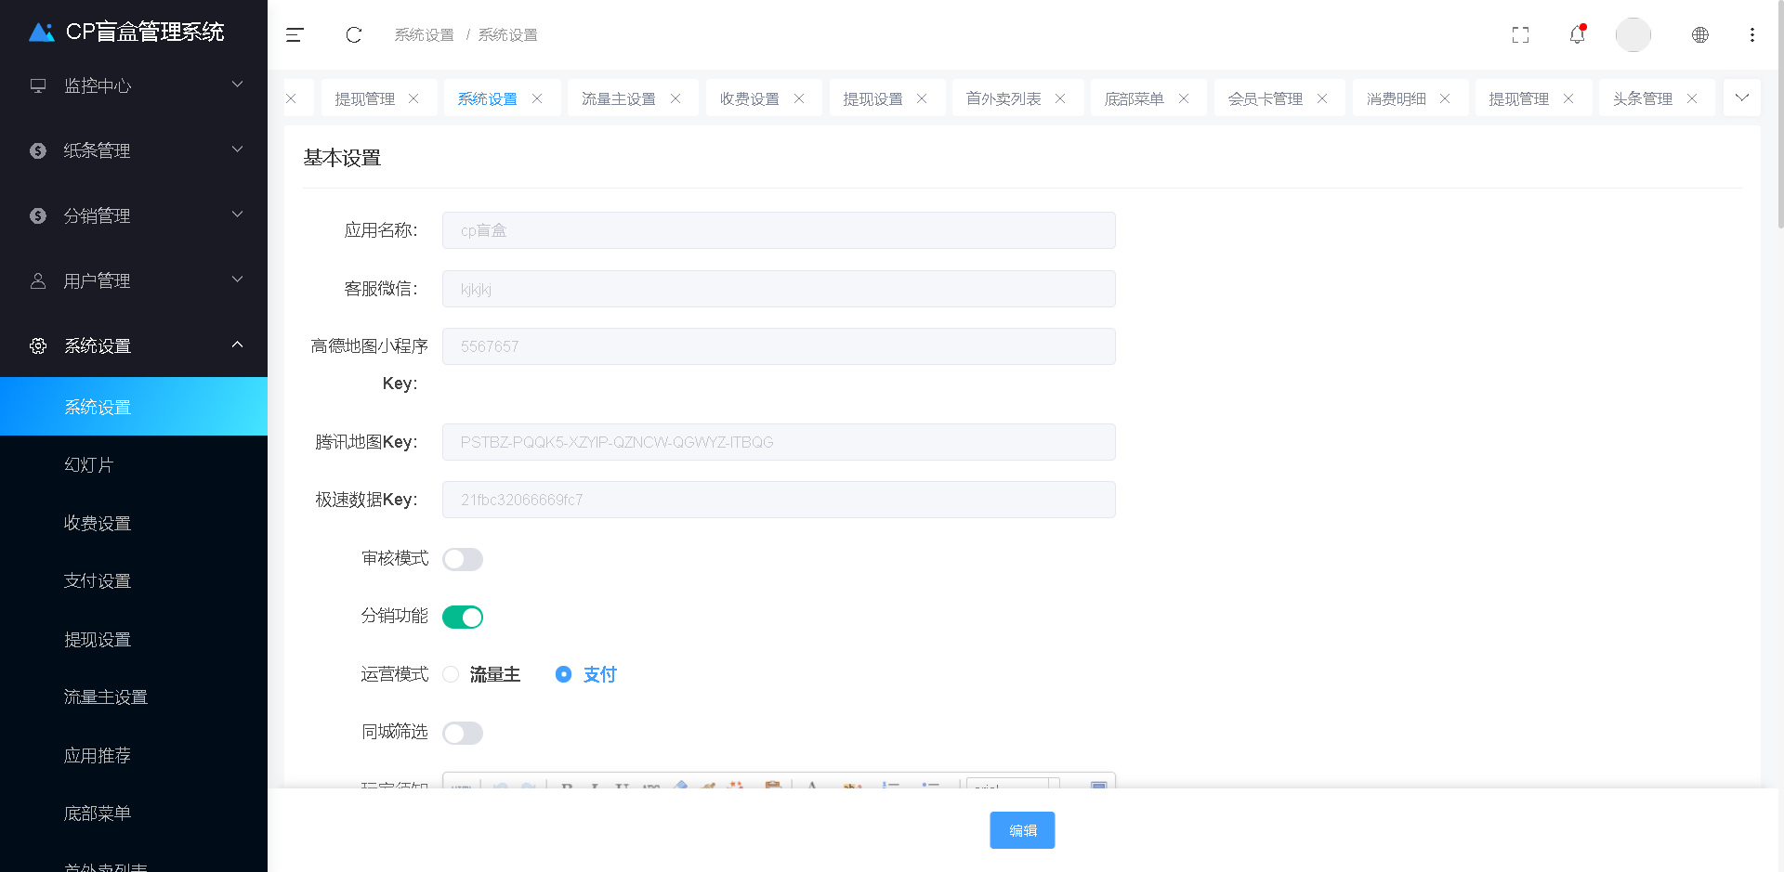1784x872 pixels.
Task: Expand the 监控中心 sidebar menu
Action: click(x=134, y=85)
